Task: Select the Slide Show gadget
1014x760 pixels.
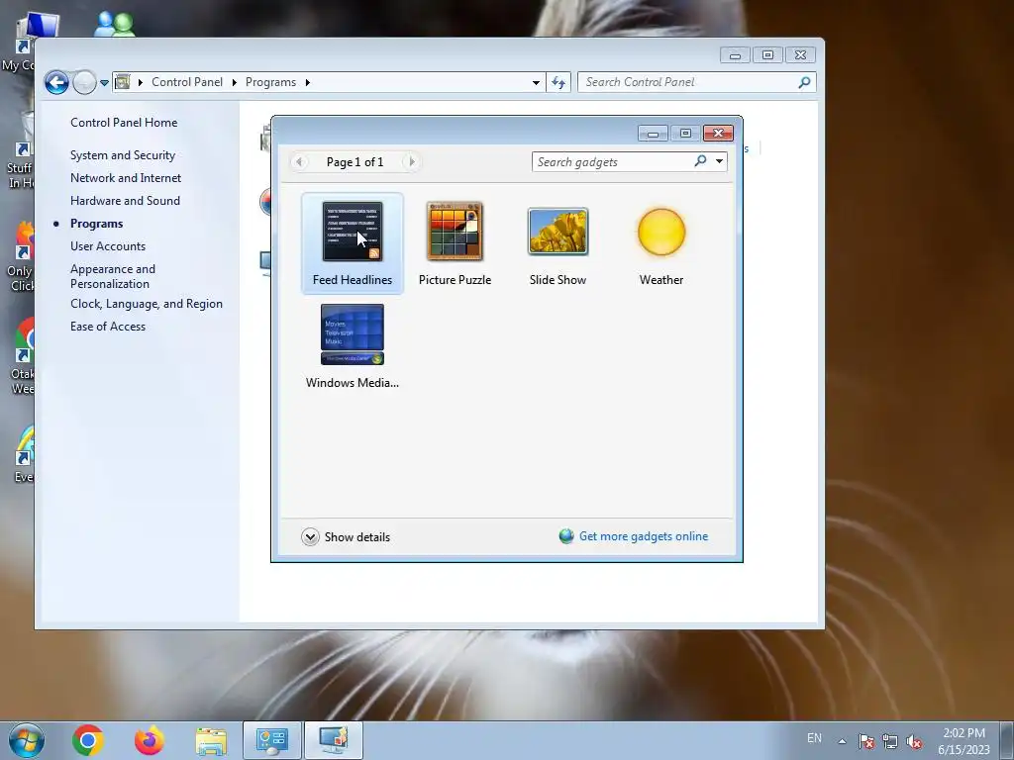Action: (x=558, y=243)
